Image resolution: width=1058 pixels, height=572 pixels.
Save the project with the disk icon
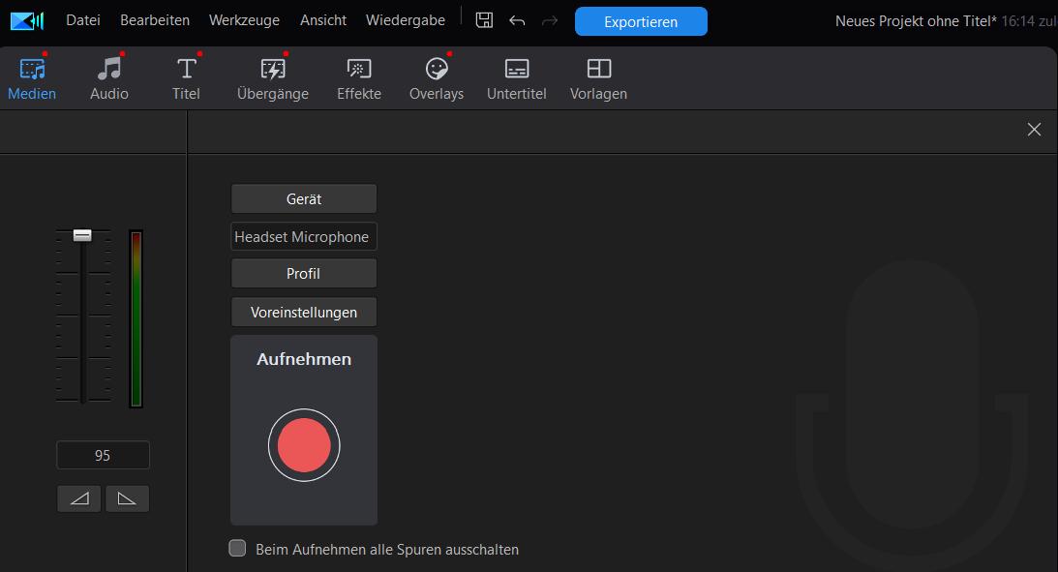[484, 20]
